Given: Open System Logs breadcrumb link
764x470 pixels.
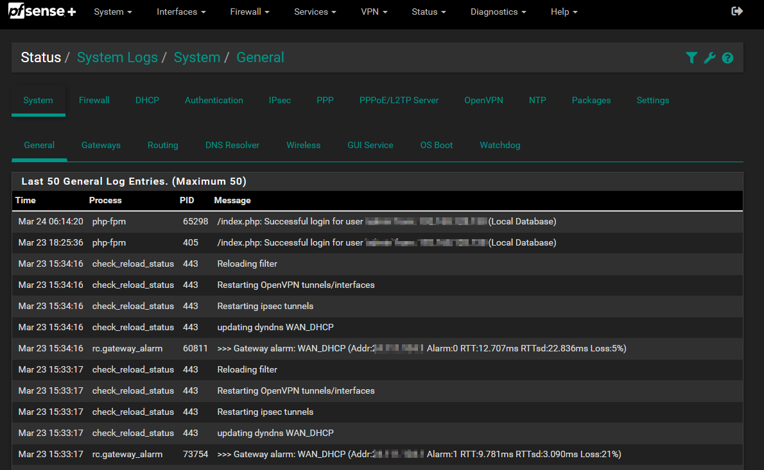Looking at the screenshot, I should 117,58.
